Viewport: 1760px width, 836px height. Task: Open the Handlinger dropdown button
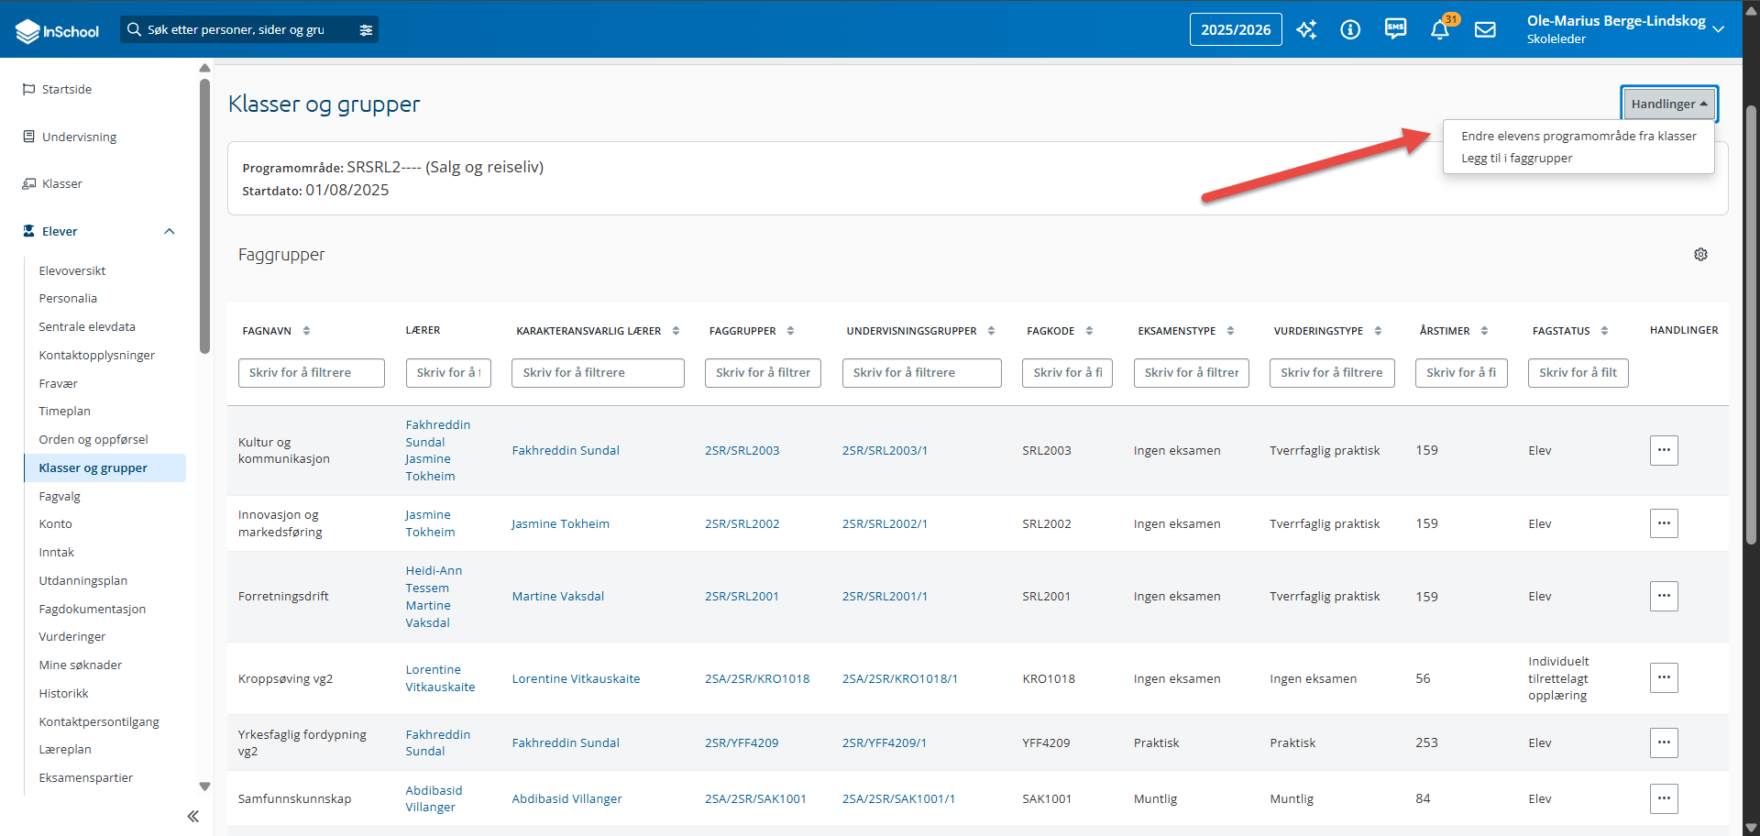1668,104
